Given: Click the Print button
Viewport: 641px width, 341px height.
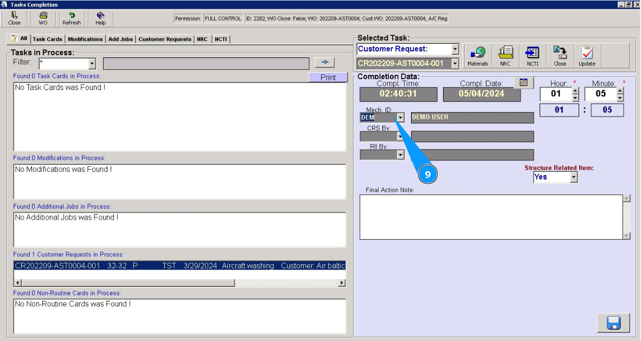Looking at the screenshot, I should 328,78.
